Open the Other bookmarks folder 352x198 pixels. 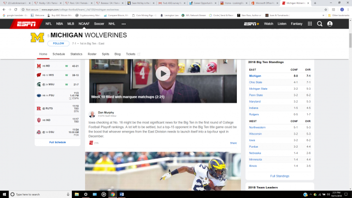click(339, 16)
